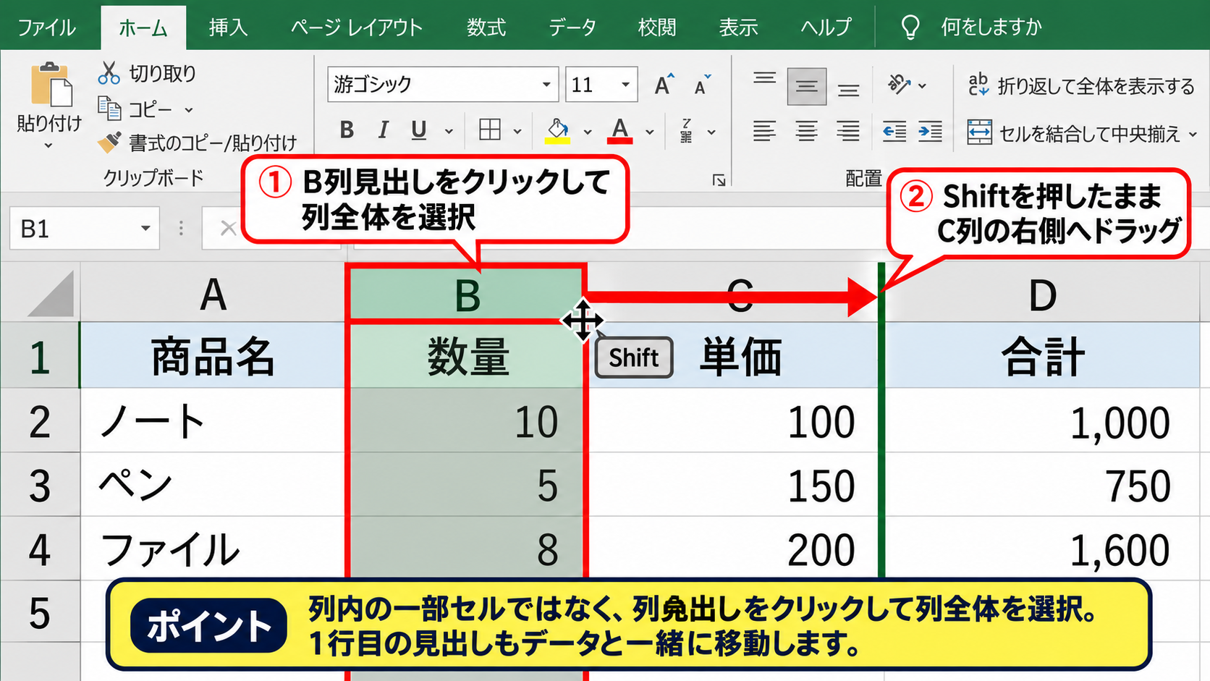Click cell containing ファイル

point(212,549)
